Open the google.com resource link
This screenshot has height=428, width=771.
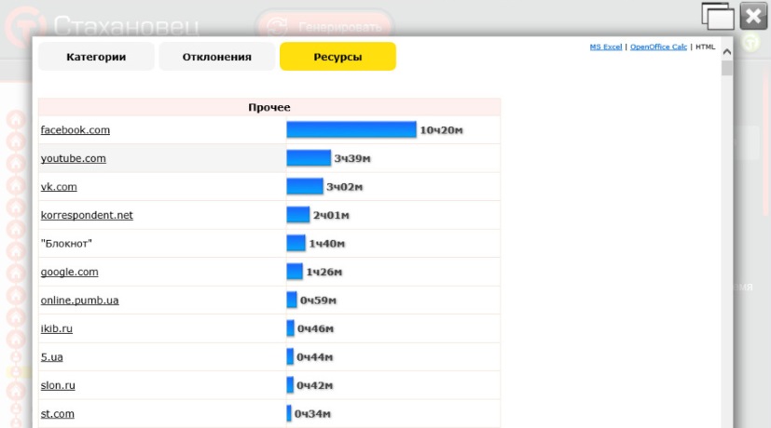tap(69, 272)
